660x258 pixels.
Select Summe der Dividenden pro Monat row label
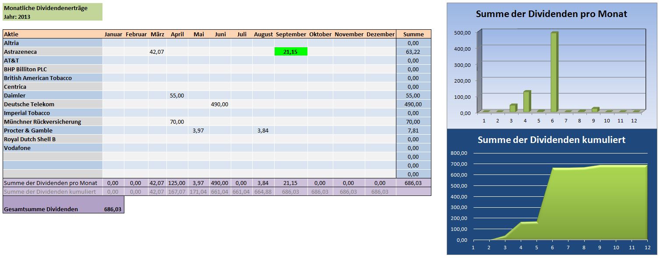(x=53, y=183)
